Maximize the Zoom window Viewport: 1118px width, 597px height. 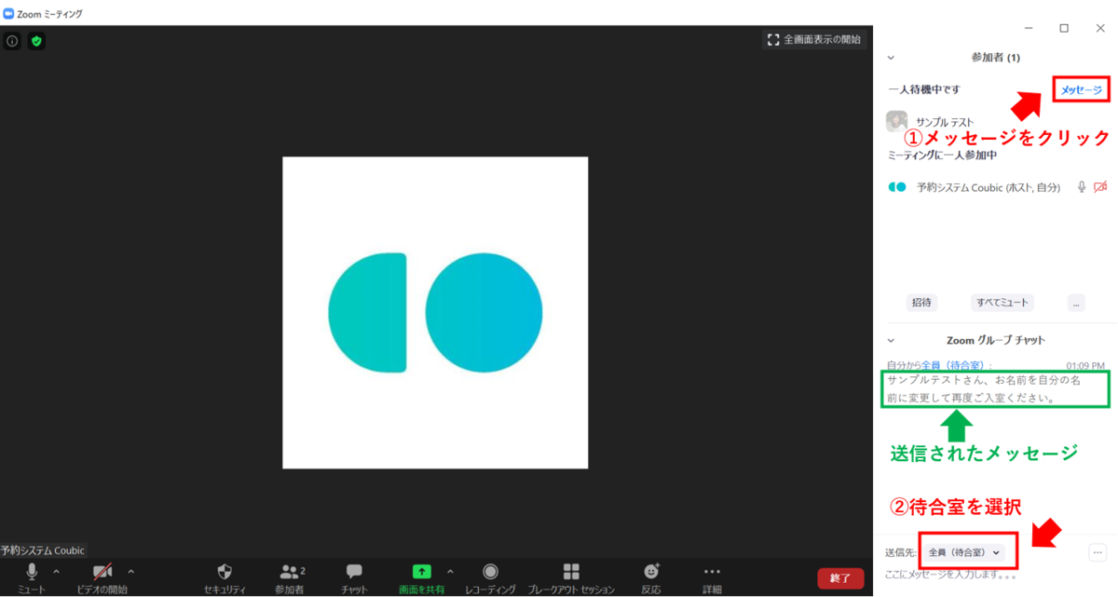click(1064, 28)
